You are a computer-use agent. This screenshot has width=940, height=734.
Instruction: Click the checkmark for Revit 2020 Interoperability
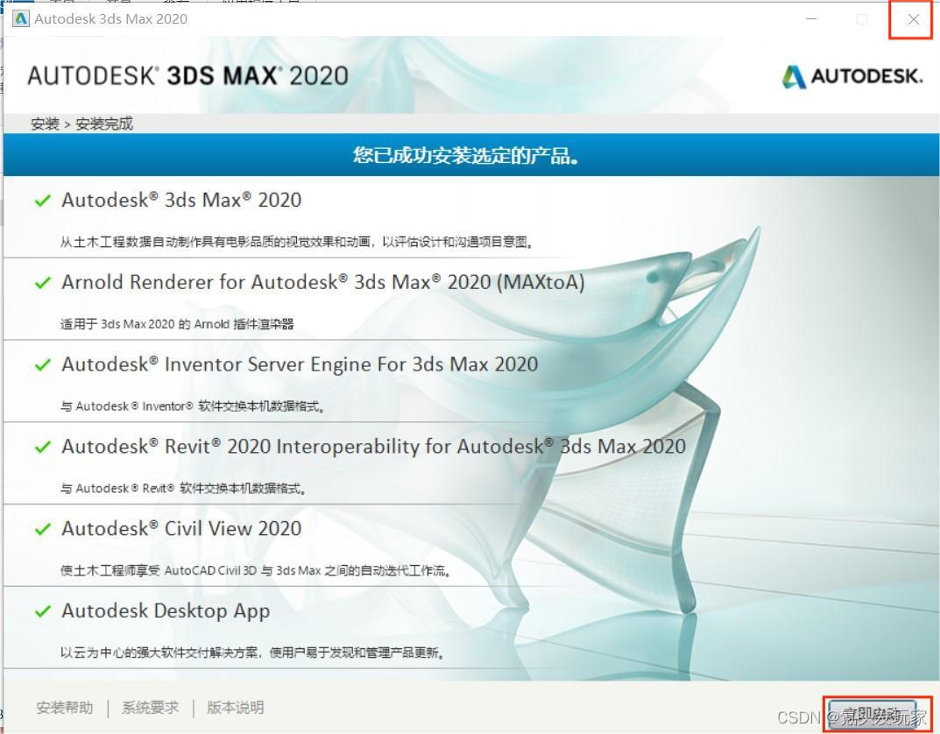(42, 447)
